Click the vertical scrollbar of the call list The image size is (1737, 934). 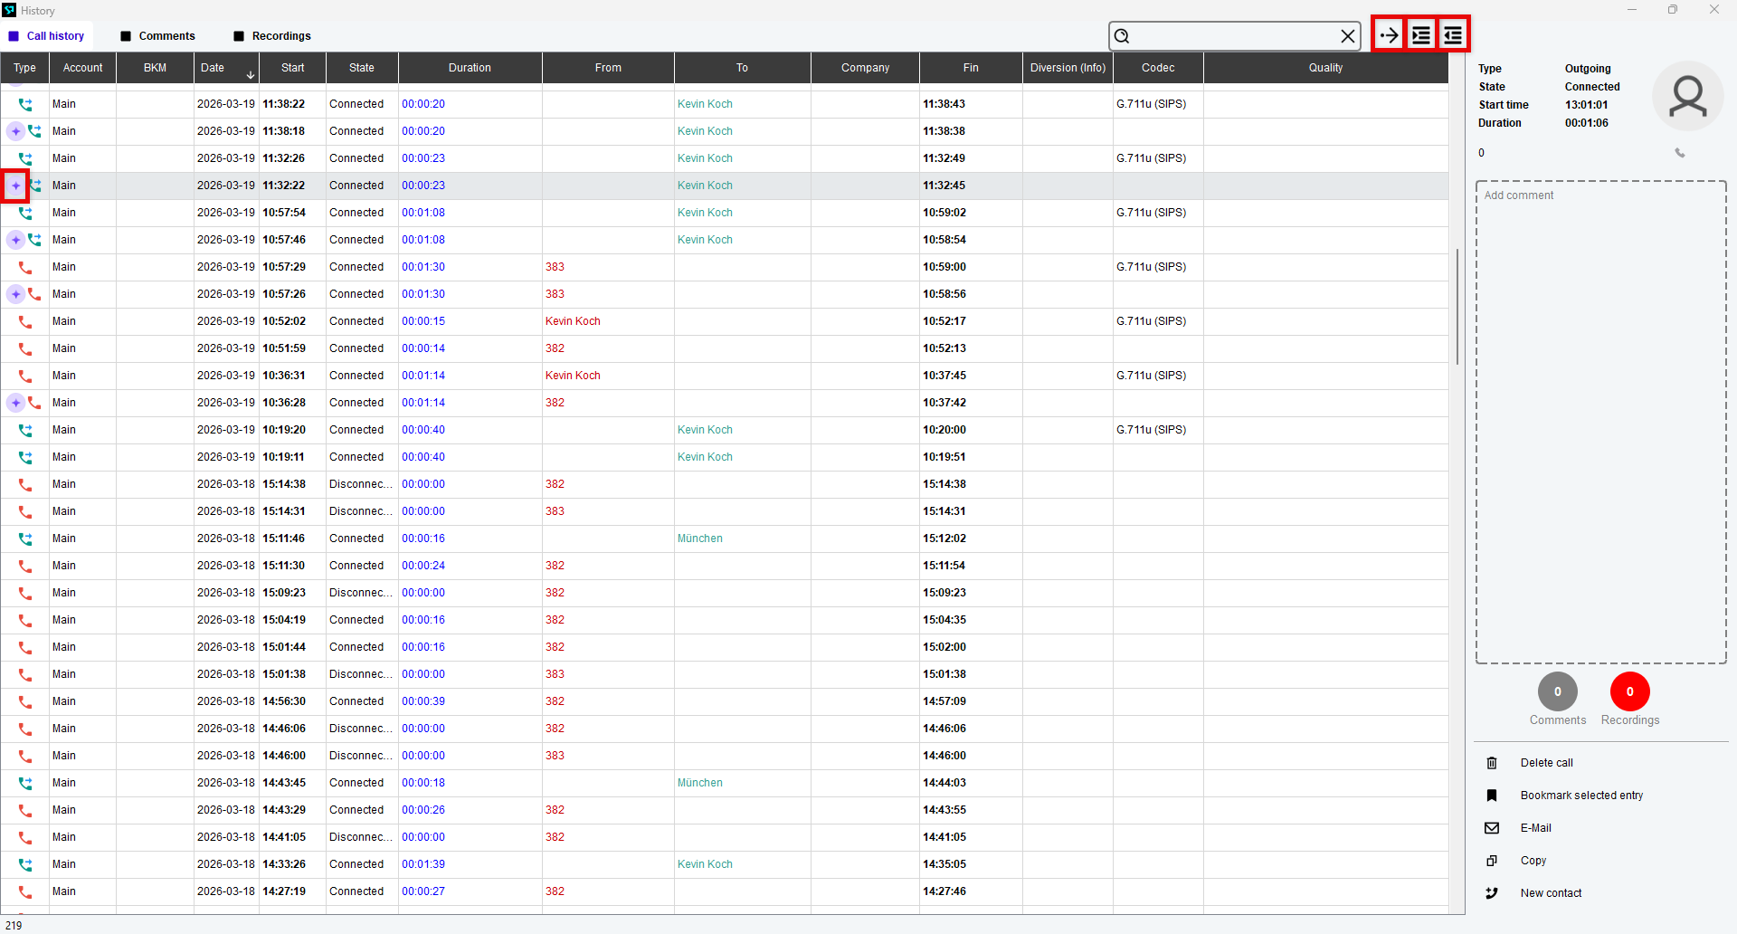[1457, 307]
